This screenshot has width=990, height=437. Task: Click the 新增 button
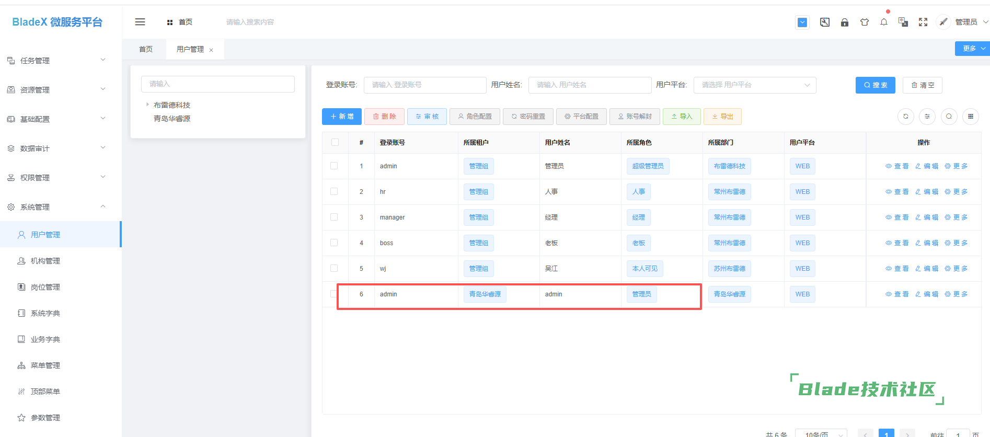(x=342, y=117)
